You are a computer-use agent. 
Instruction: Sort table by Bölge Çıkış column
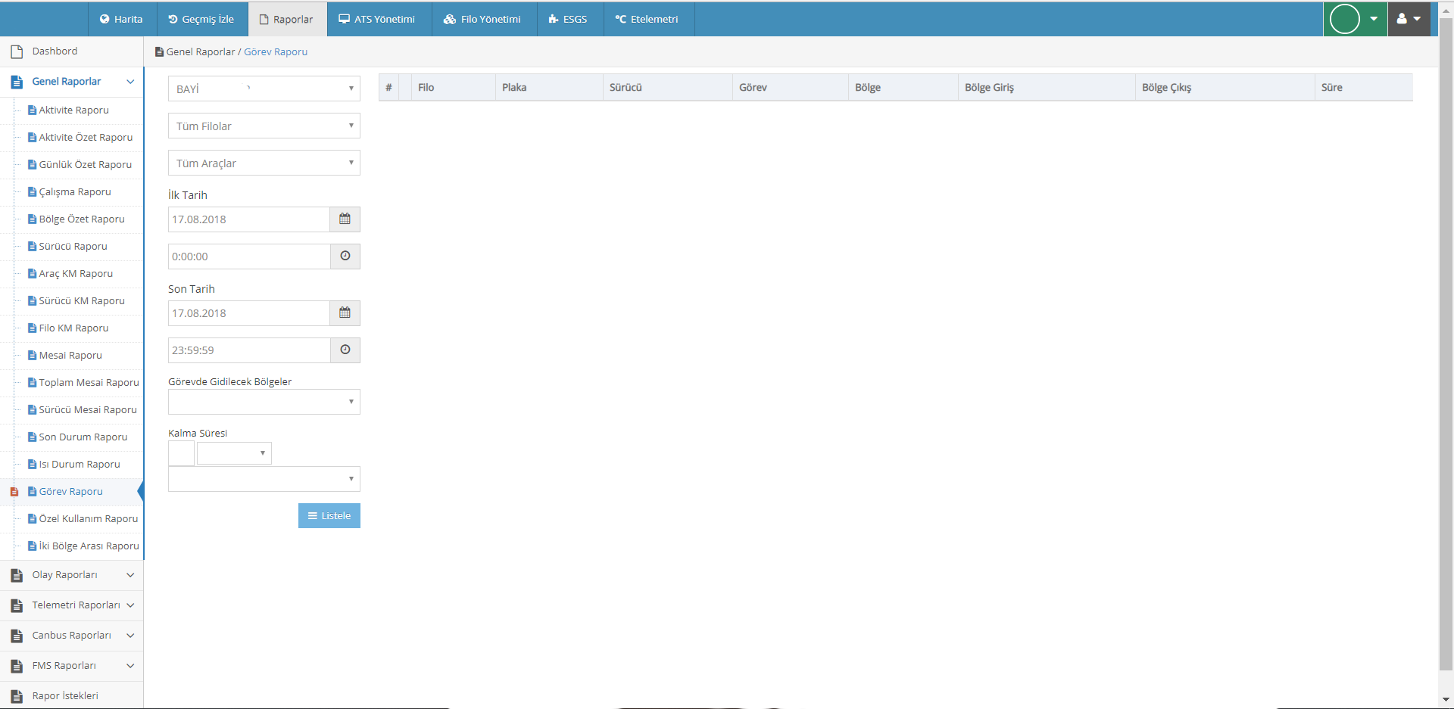(1225, 88)
